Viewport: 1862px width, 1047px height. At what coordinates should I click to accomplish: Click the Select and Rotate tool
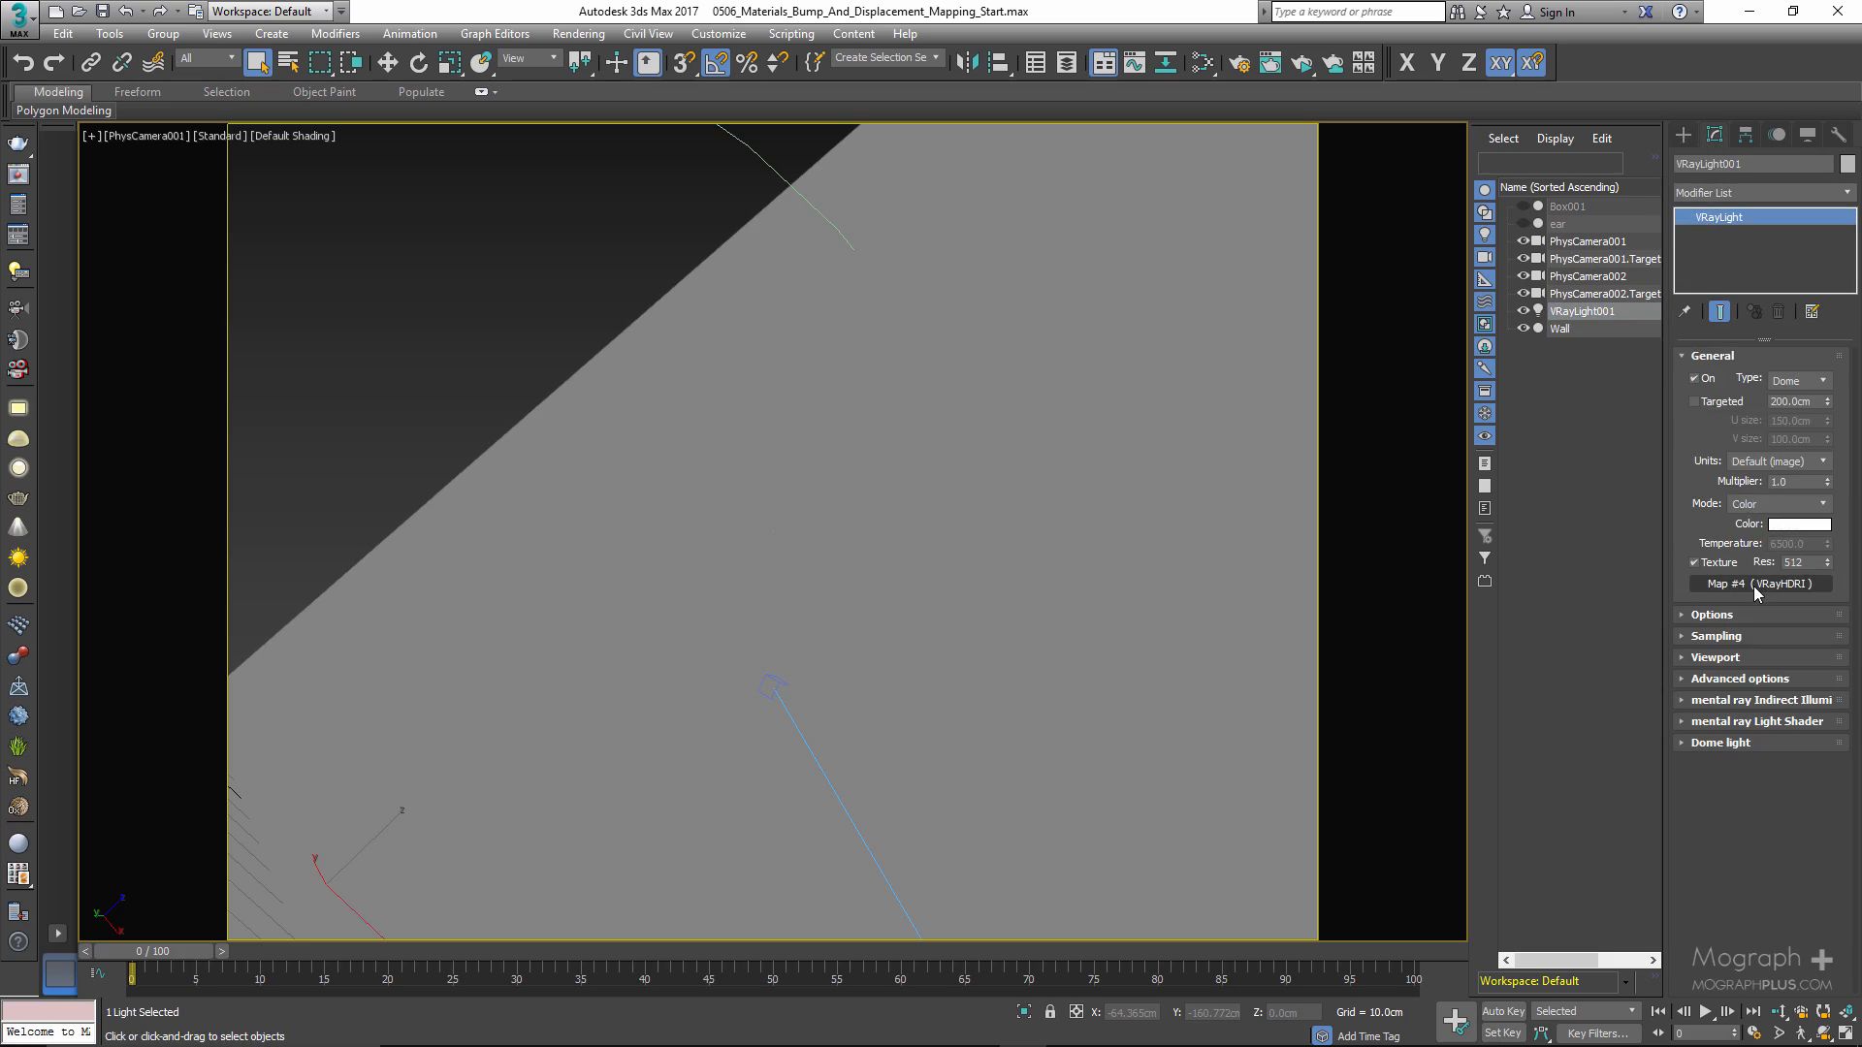coord(418,63)
